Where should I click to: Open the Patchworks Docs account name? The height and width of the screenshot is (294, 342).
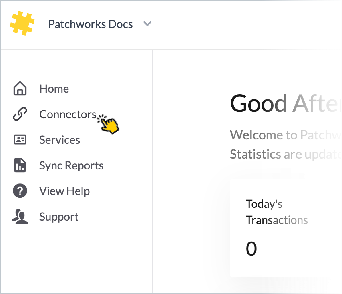(x=91, y=24)
